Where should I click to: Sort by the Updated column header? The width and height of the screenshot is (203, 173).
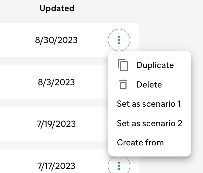click(57, 8)
